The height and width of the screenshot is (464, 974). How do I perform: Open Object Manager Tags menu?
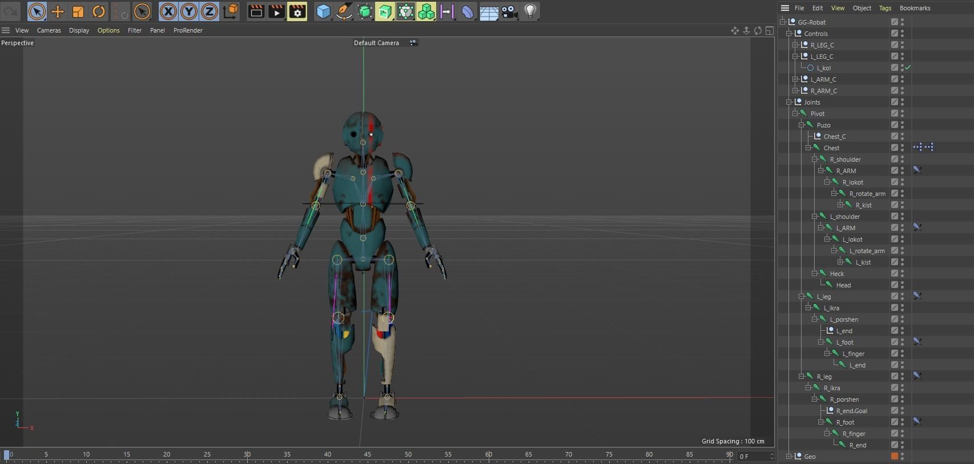tap(885, 8)
